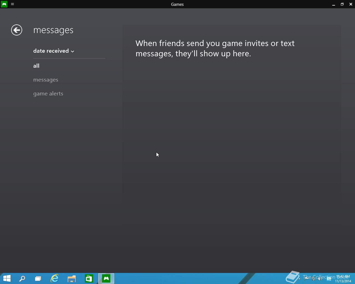
Task: Expand the date received sort dropdown
Action: point(54,51)
